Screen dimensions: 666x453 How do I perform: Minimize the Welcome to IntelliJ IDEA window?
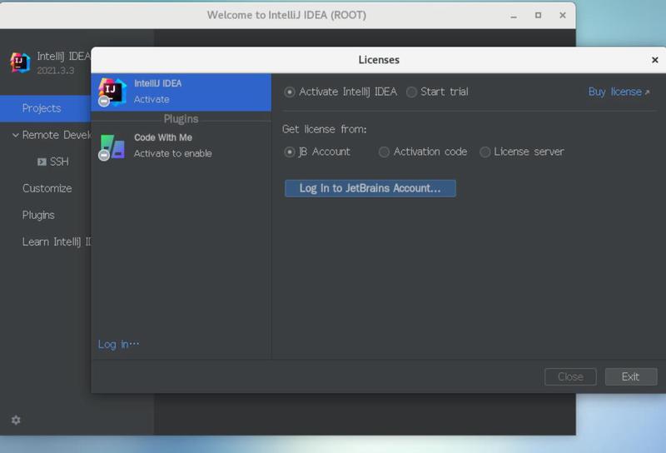click(514, 16)
